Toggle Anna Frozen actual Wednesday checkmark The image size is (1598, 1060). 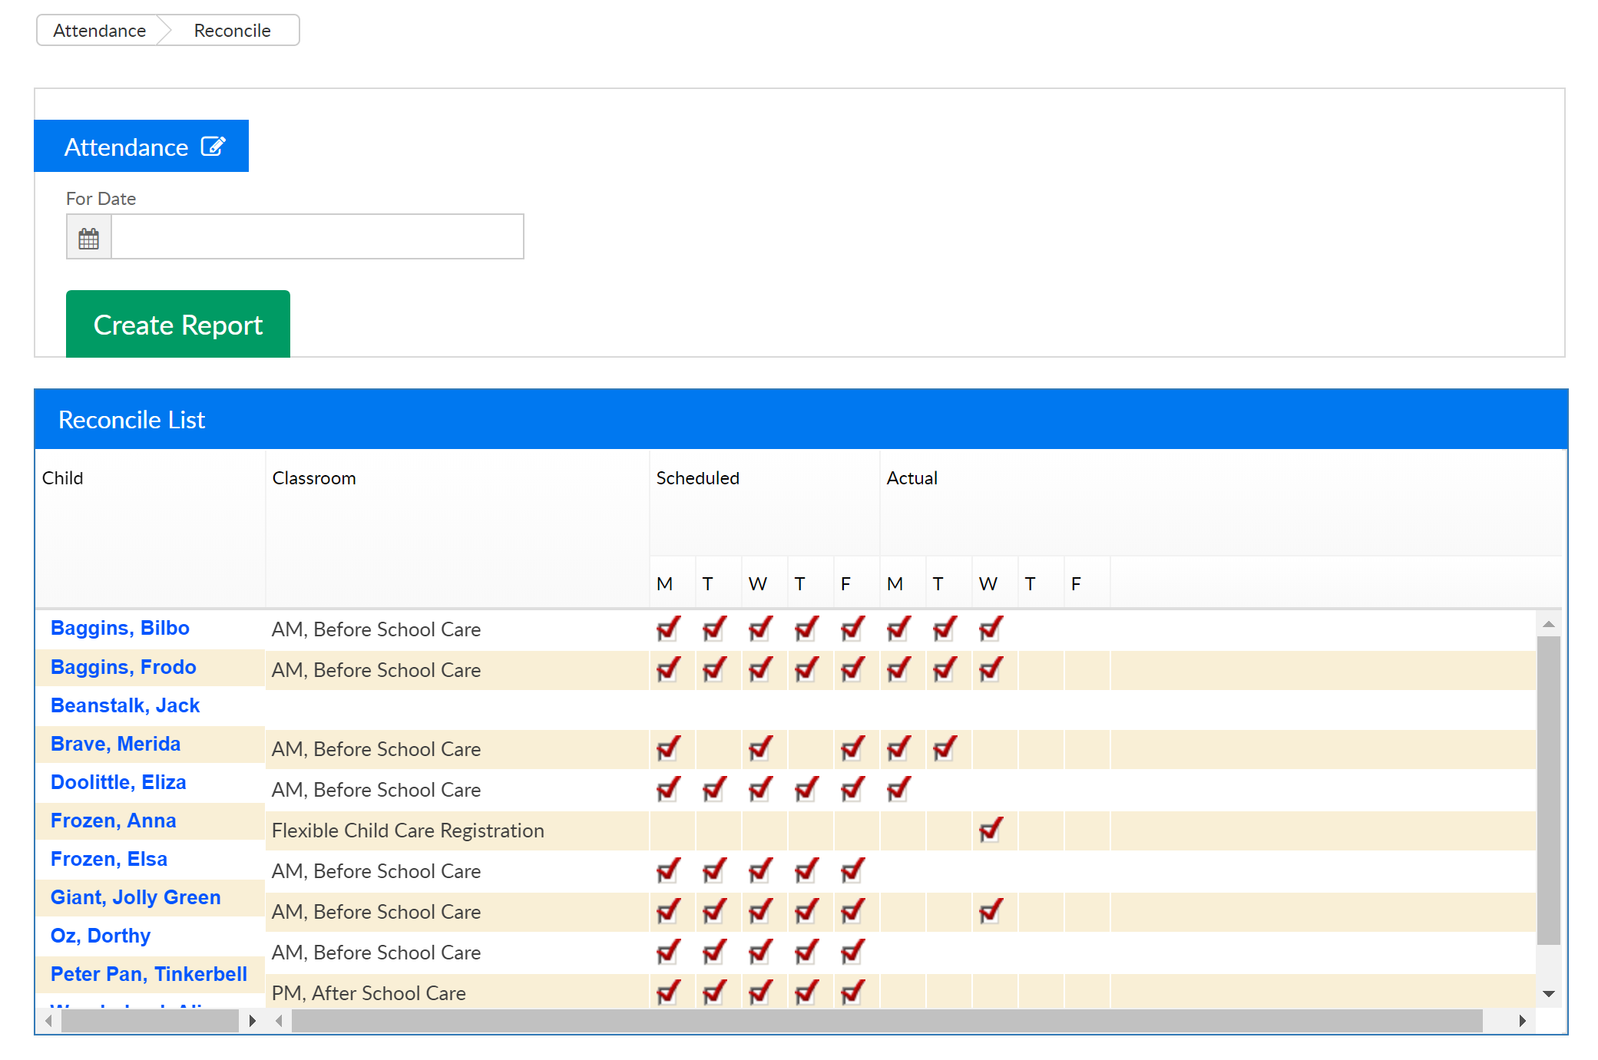click(x=991, y=830)
